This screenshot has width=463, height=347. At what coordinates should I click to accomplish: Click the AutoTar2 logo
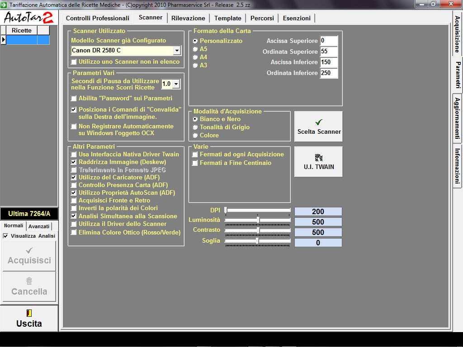pyautogui.click(x=29, y=18)
